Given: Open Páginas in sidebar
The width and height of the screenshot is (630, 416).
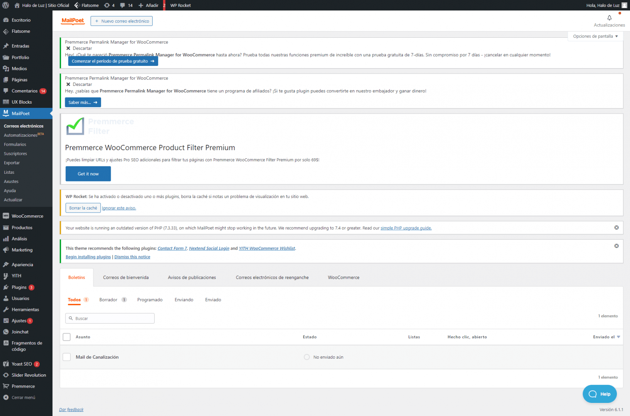Looking at the screenshot, I should (x=19, y=80).
